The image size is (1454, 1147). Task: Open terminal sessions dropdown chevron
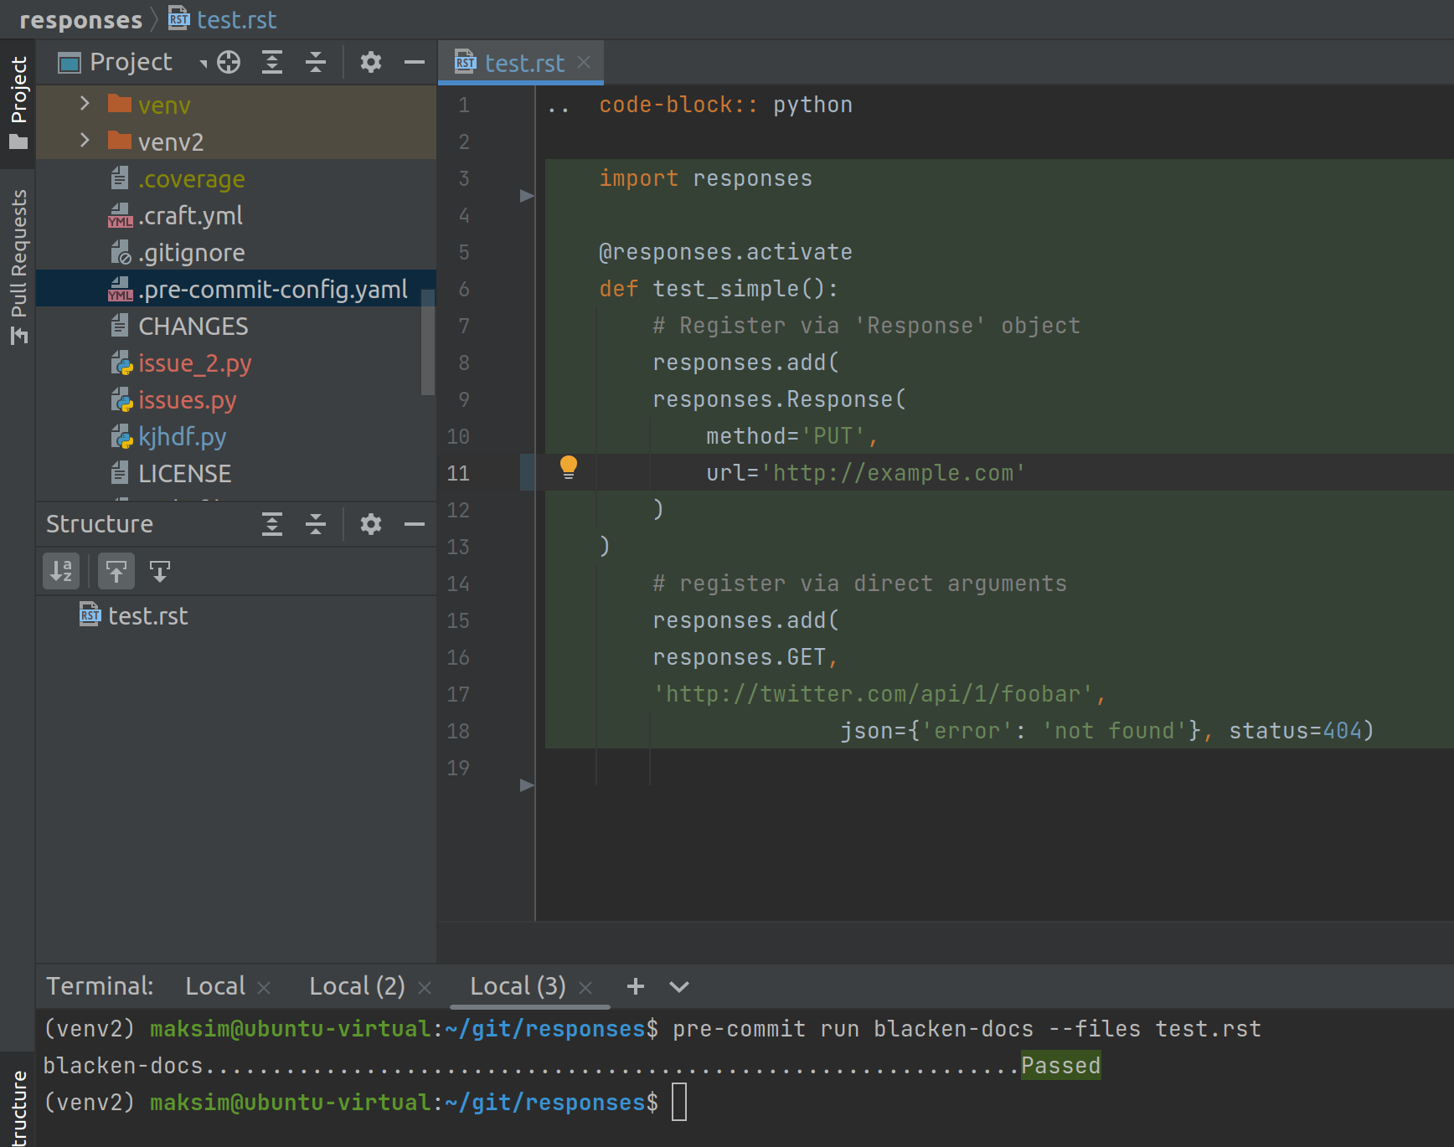coord(679,987)
